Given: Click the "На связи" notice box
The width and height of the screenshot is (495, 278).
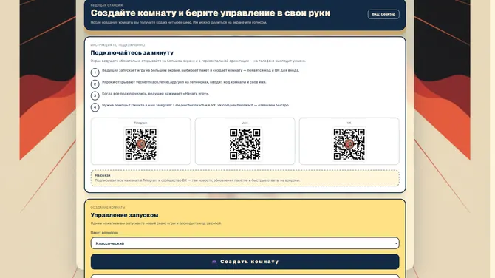Looking at the screenshot, I should [245, 178].
